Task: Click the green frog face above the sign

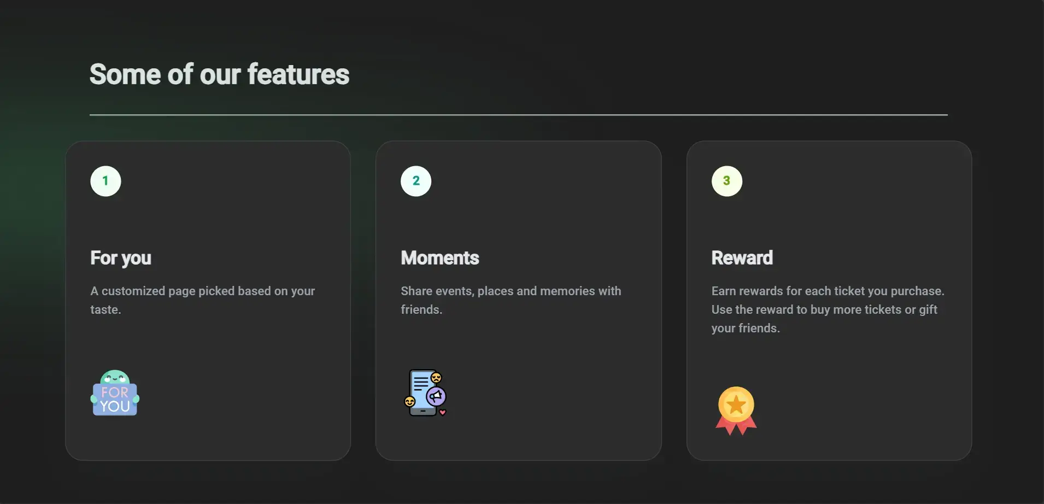Action: click(115, 377)
